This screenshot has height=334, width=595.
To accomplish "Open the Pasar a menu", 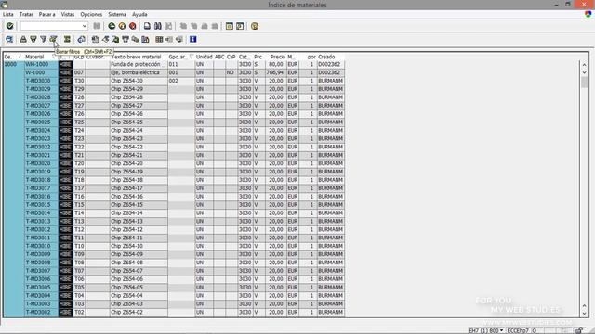I will pos(47,15).
